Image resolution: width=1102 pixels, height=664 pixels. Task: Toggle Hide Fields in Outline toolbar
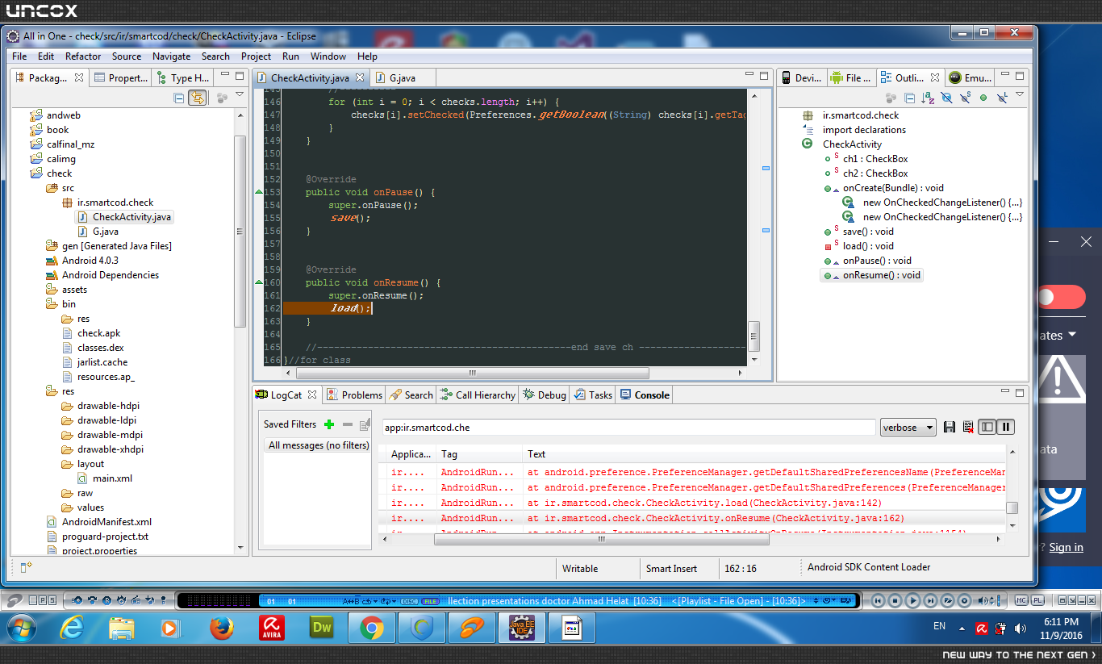(x=947, y=98)
